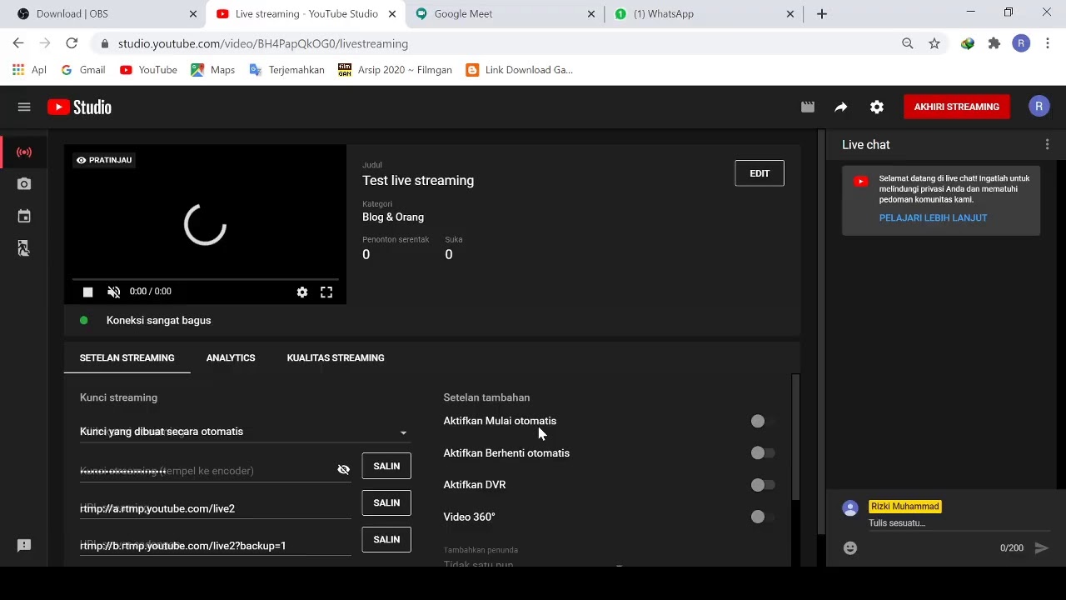Image resolution: width=1066 pixels, height=600 pixels.
Task: Switch to the Google Meet browser tab
Action: [x=505, y=13]
